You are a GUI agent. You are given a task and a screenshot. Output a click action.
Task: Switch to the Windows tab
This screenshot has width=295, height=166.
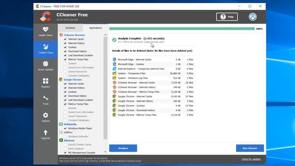click(70, 28)
